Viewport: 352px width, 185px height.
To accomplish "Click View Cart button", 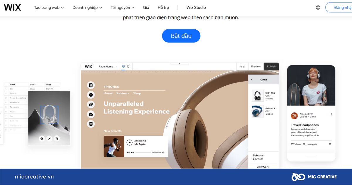I will point(263,167).
